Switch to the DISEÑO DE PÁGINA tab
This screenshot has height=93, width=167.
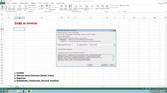pyautogui.click(x=24, y=3)
